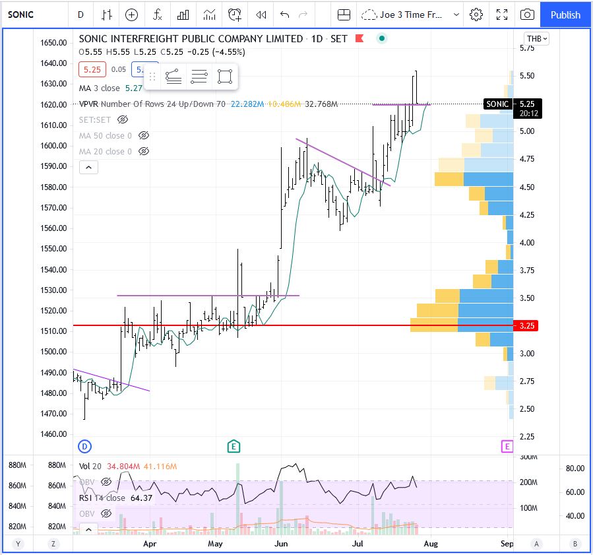Viewport: 593px width, 555px height.
Task: Show the hidden MA 50 close indicator
Action: point(144,135)
